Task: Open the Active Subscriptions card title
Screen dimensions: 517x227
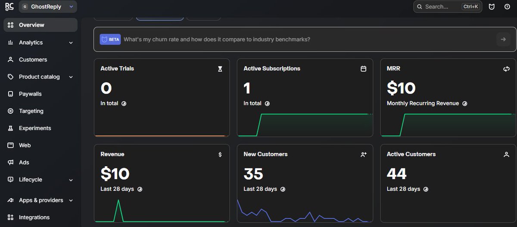Action: 272,68
